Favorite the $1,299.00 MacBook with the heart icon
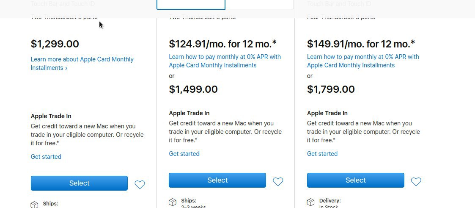Screen dimensions: 475x208 coord(140,184)
